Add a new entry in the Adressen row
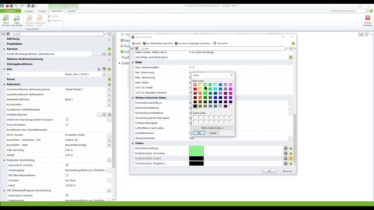Screen dimensions: 374x210 (109, 49)
